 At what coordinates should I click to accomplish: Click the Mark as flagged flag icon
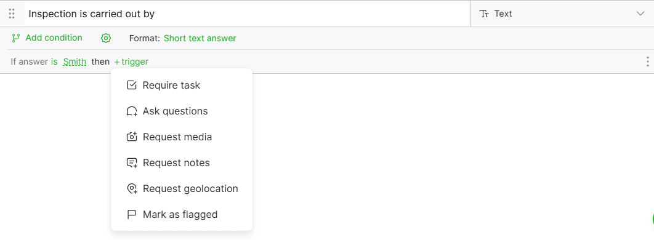click(x=132, y=215)
